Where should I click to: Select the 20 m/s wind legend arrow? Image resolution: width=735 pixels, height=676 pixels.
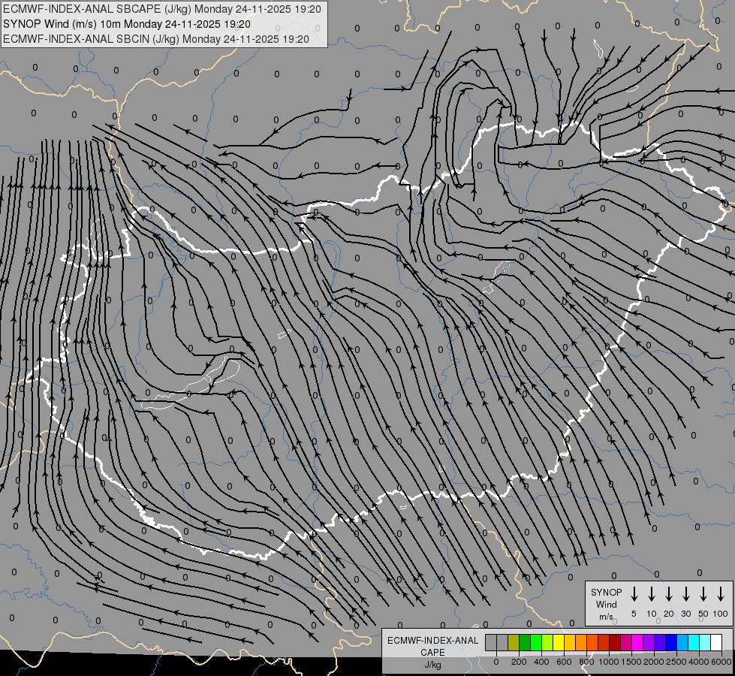[669, 594]
